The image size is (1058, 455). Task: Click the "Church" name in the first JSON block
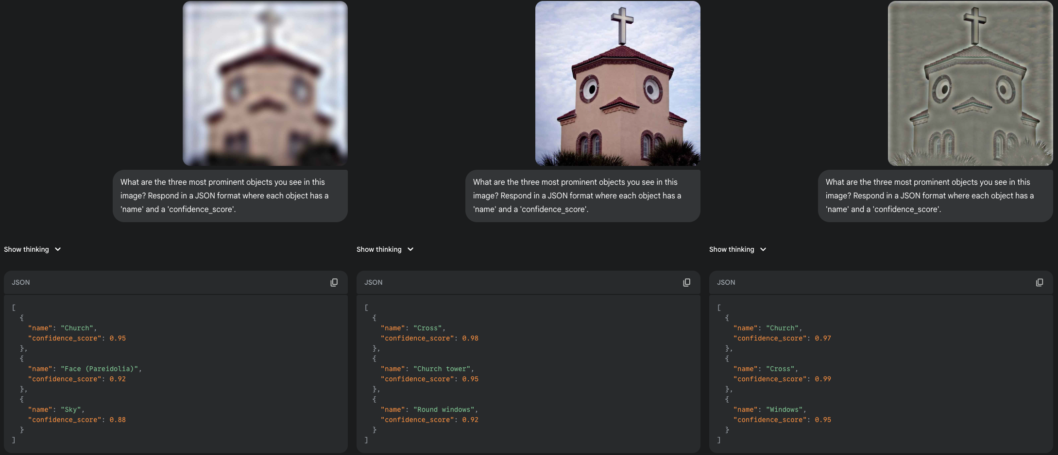click(77, 328)
